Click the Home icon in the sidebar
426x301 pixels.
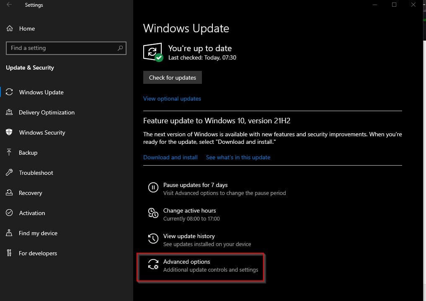[x=9, y=29]
